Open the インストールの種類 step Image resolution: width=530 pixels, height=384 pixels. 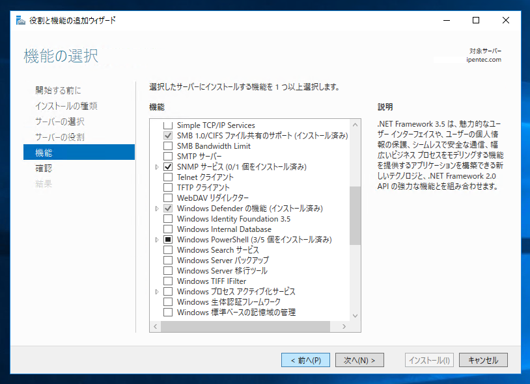[66, 106]
